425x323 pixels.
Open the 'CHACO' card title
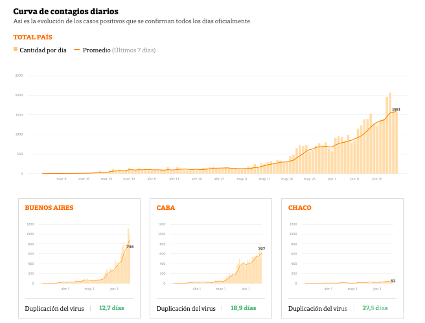coord(299,208)
